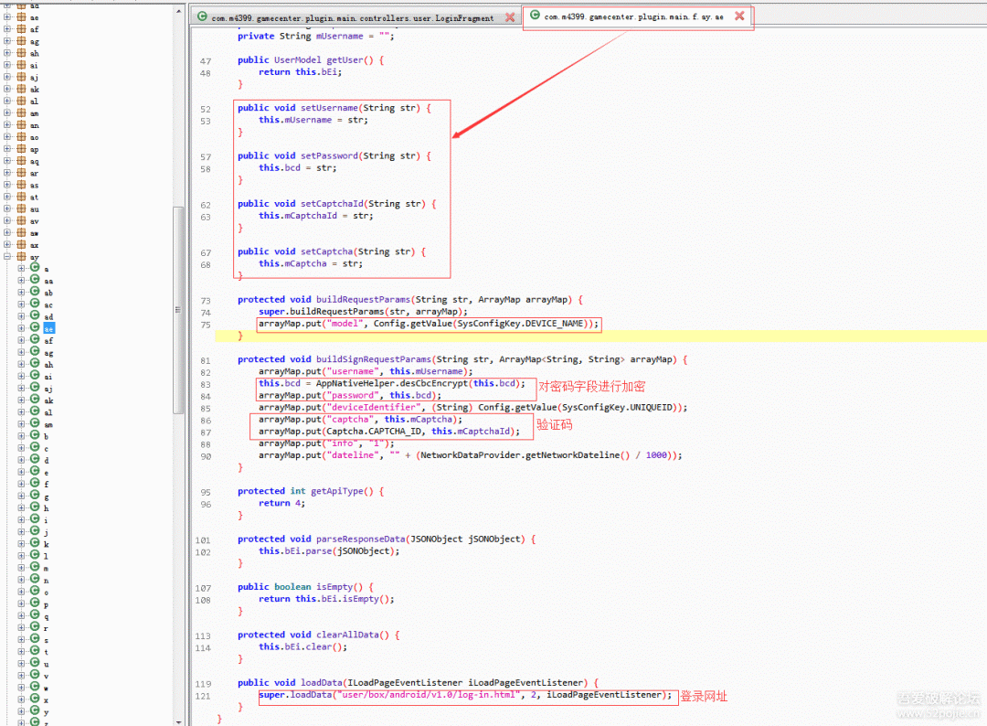Click the desCbcEncrypt call in line 83
The height and width of the screenshot is (726, 987).
[x=434, y=383]
